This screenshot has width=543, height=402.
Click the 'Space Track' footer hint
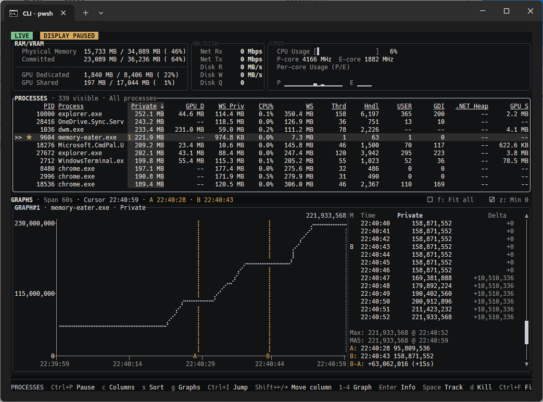[x=443, y=387]
